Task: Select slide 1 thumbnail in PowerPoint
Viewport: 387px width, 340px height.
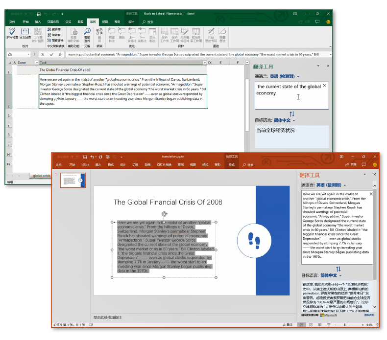Action: coord(73,180)
